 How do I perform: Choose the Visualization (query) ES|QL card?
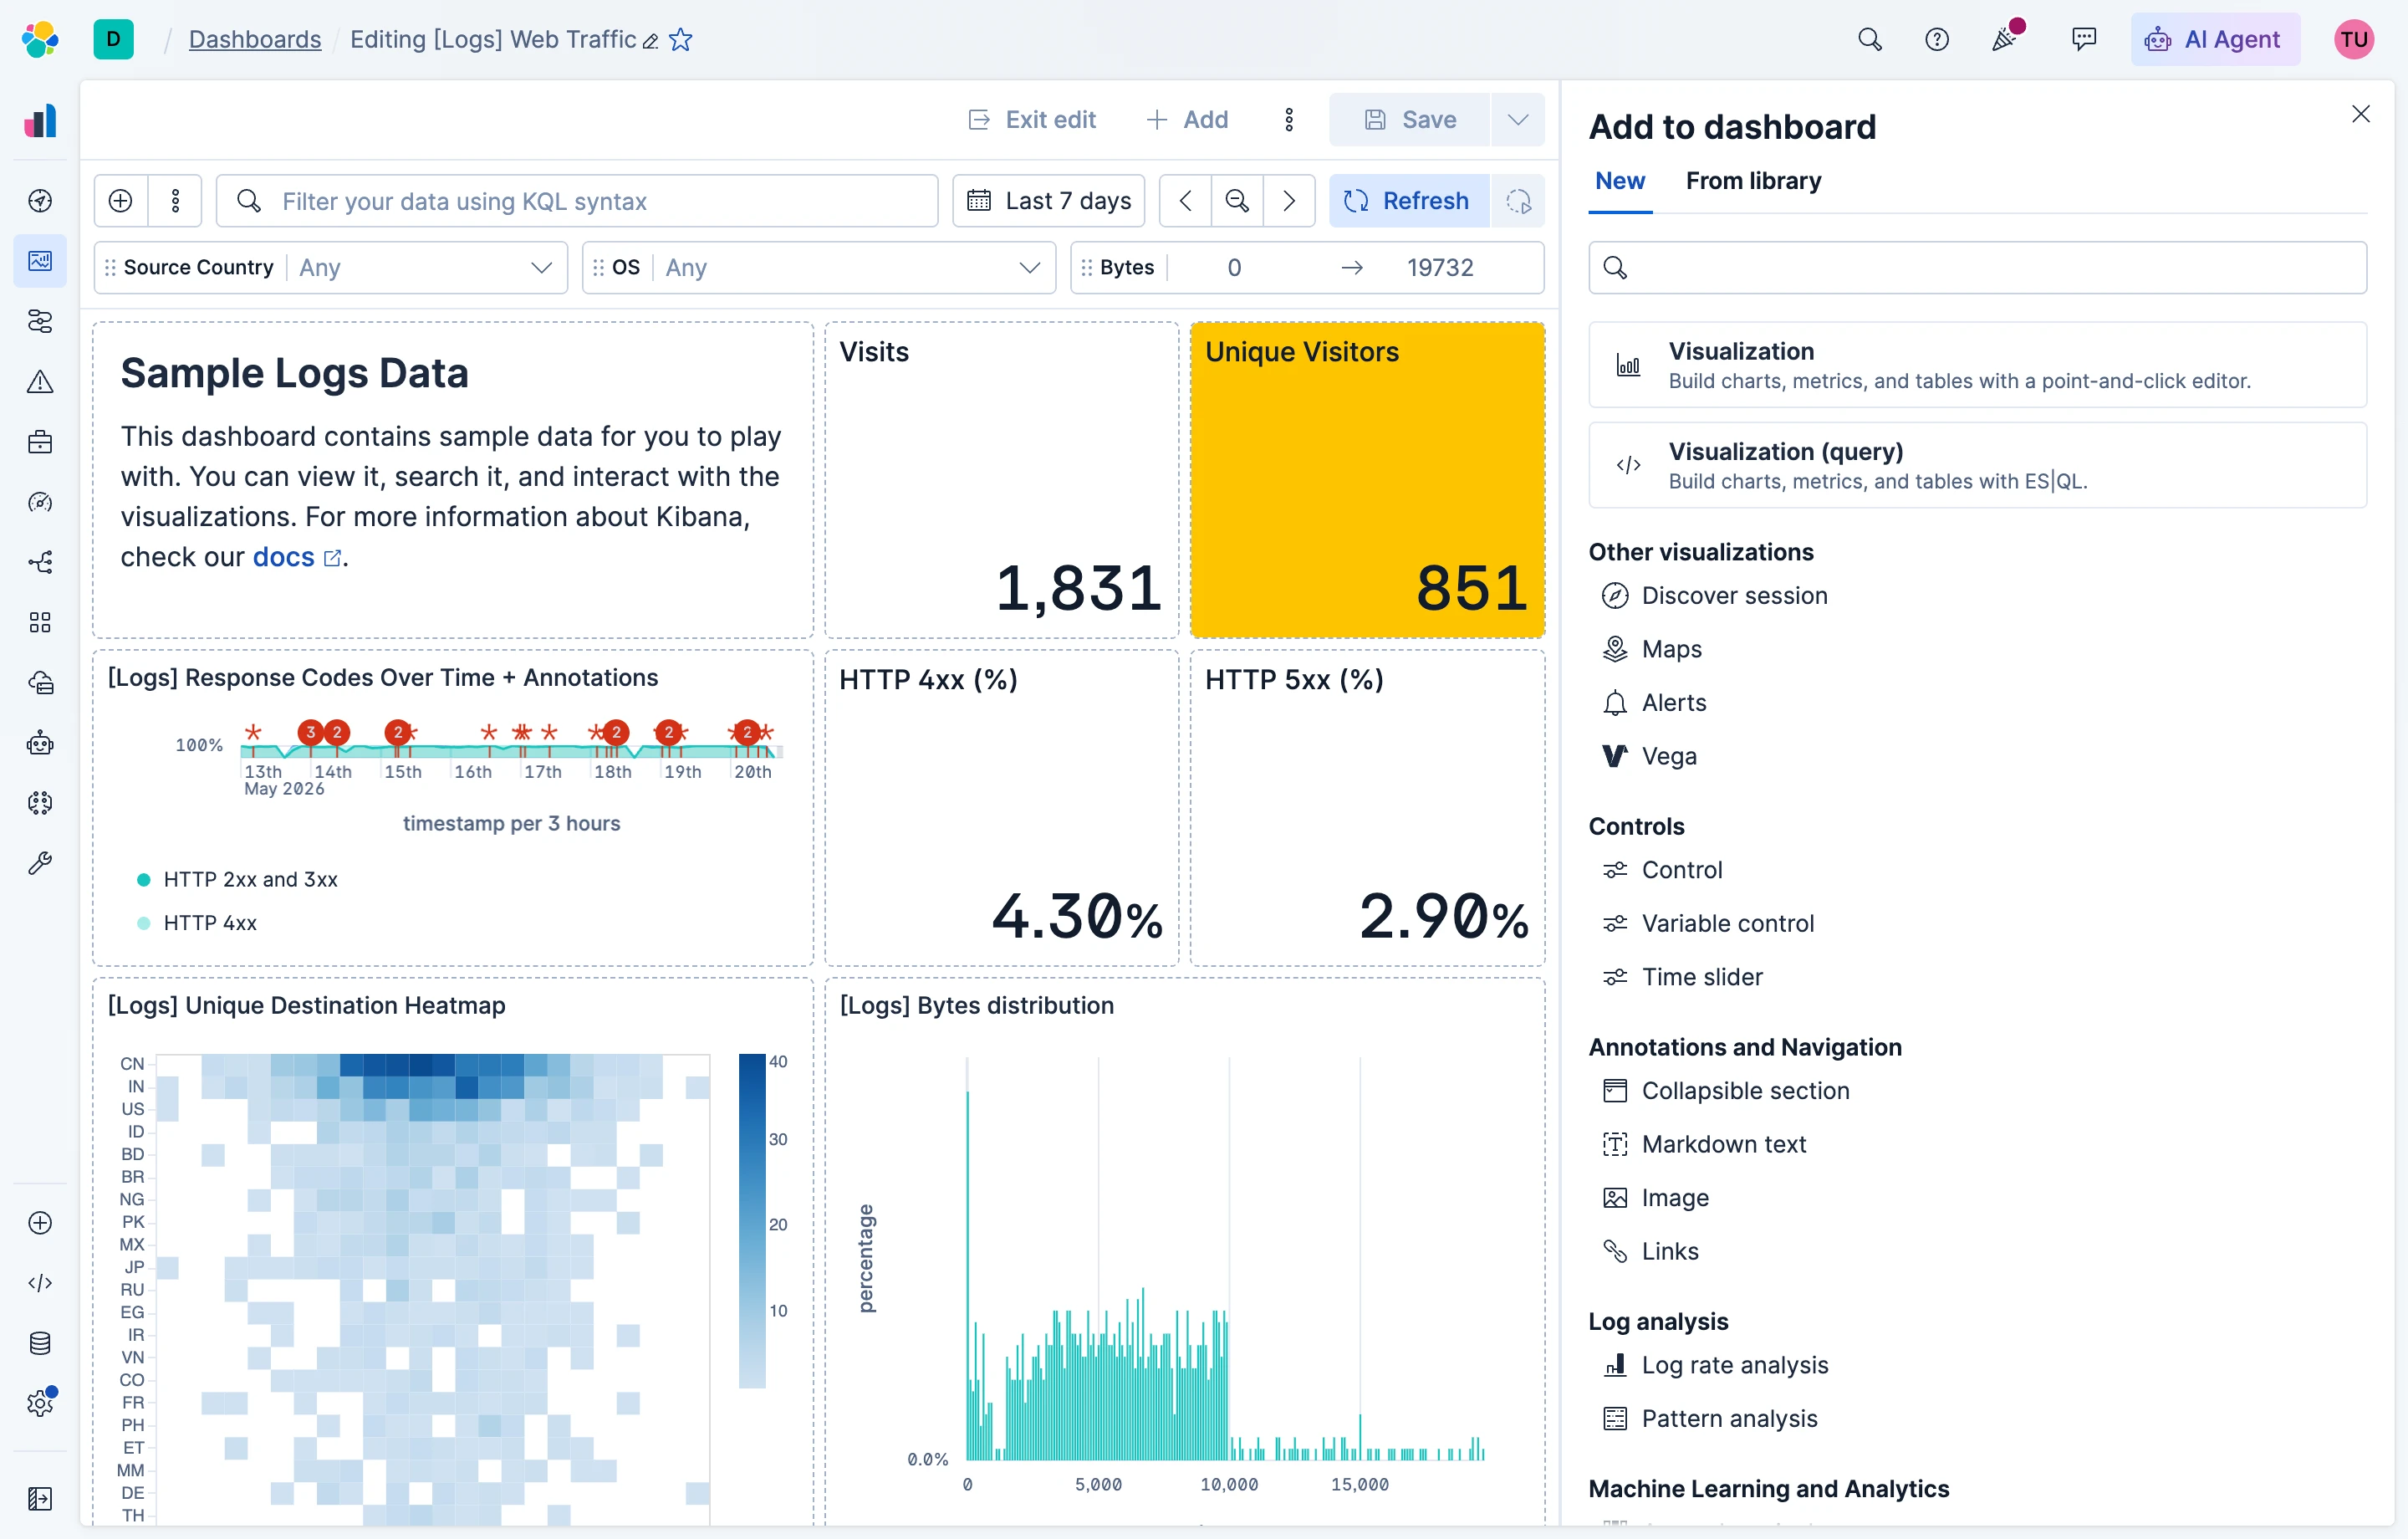[1977, 465]
